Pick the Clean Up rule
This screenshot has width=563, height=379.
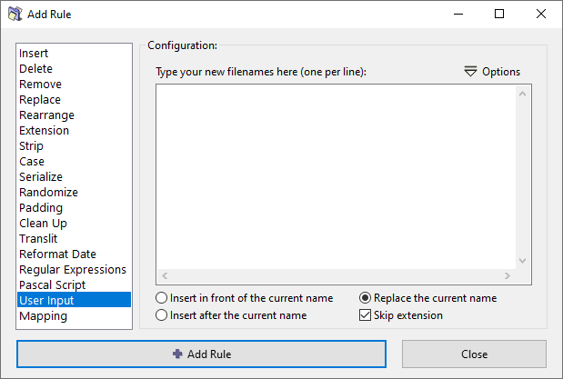[x=74, y=223]
